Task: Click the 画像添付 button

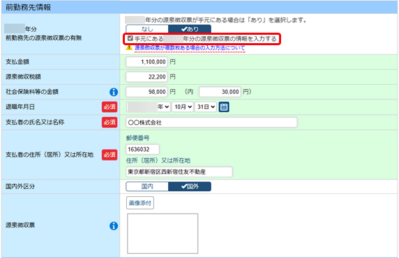Action: 140,202
